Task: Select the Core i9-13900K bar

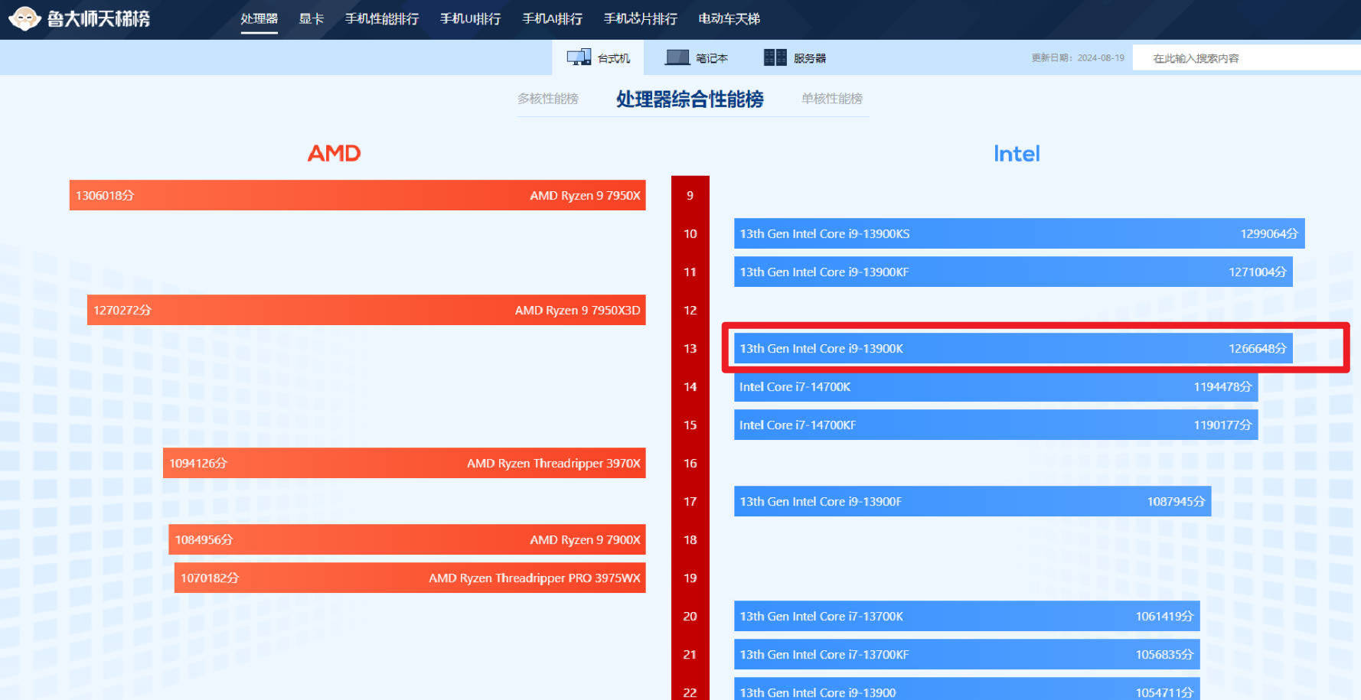Action: [x=1013, y=348]
